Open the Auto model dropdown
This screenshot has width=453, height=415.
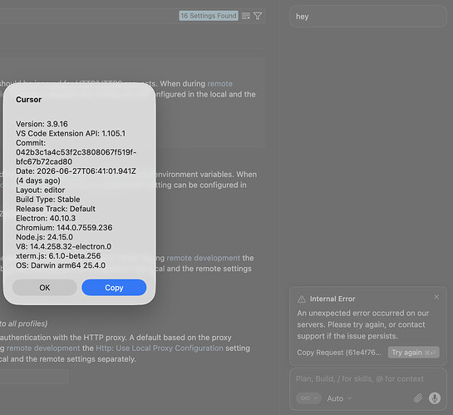coord(339,398)
